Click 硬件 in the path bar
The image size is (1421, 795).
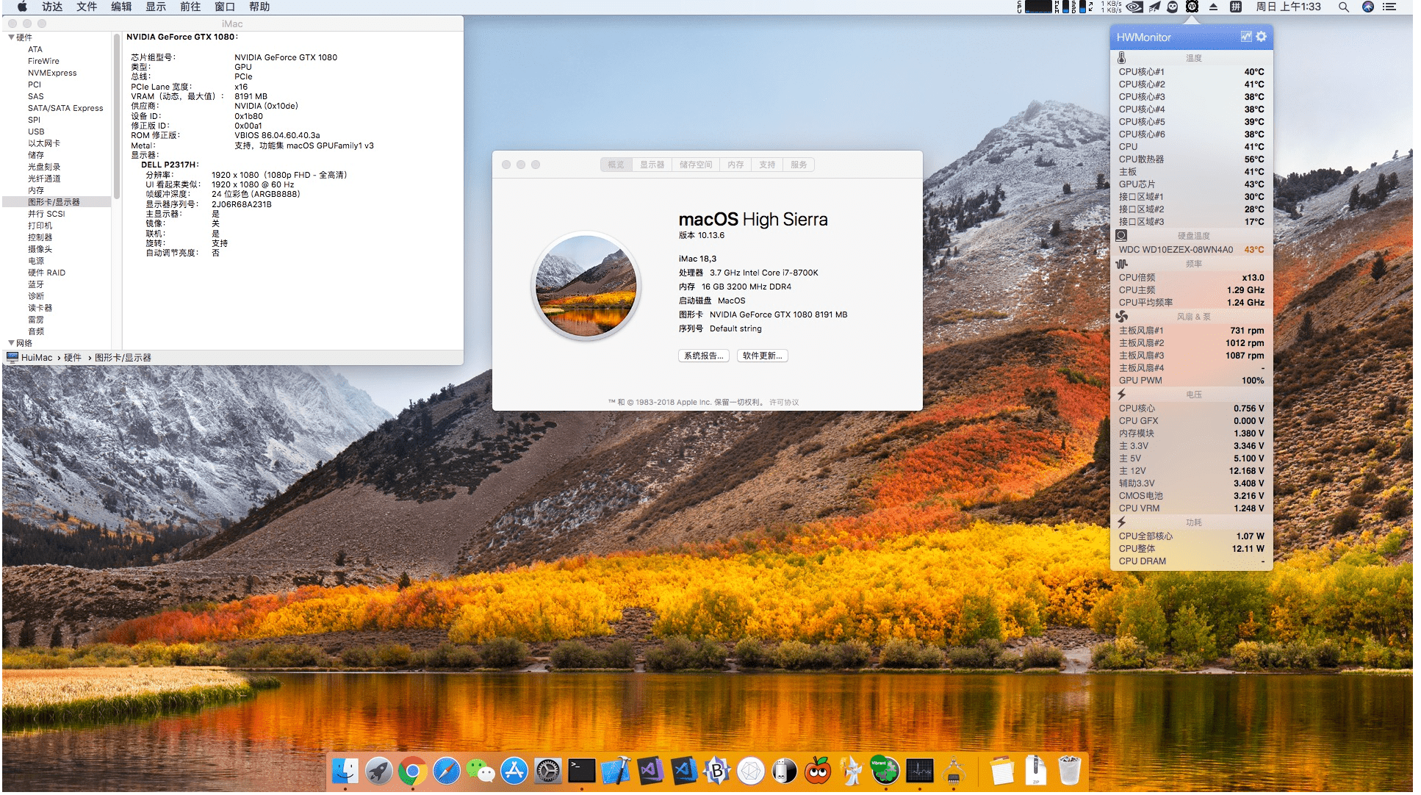point(73,358)
